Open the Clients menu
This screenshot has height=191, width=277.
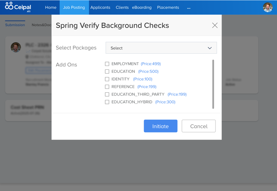click(122, 7)
